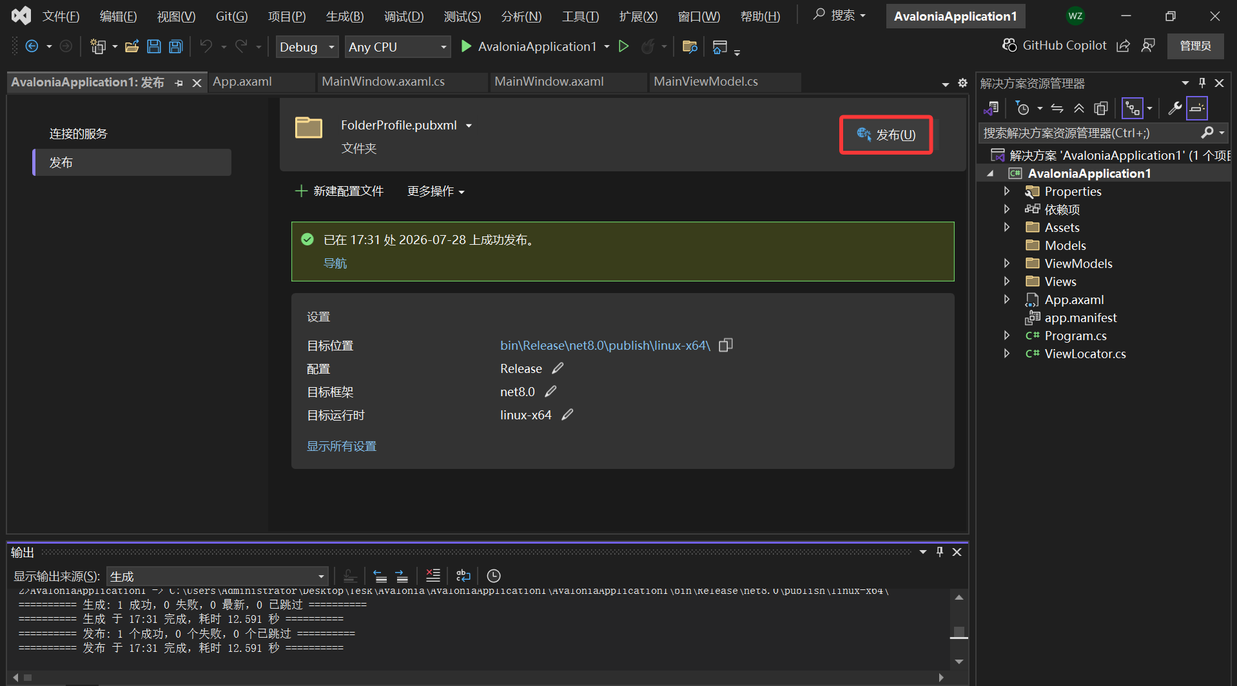Click the Output panel vertical scrollbar thumb
Screen dimensions: 1237x686
959,632
